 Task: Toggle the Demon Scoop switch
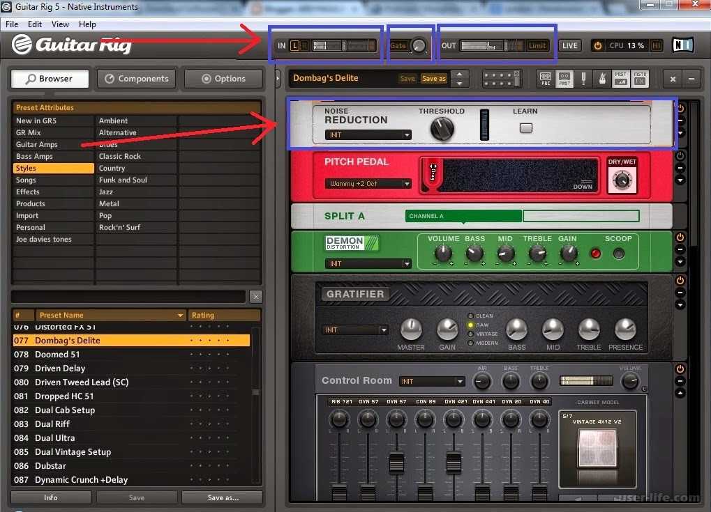(x=618, y=254)
